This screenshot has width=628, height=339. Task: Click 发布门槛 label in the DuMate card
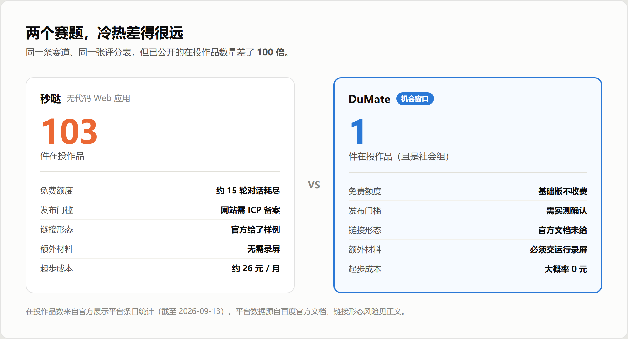(365, 211)
